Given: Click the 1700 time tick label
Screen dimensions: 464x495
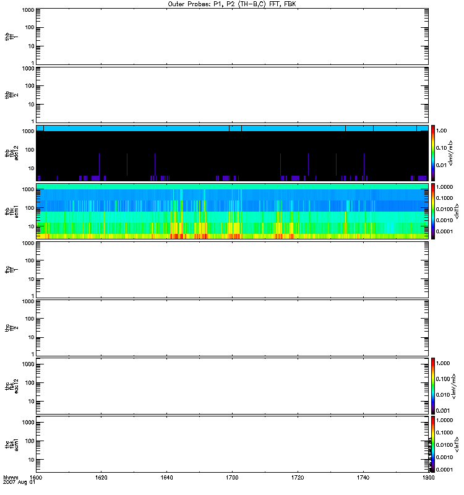Looking at the screenshot, I should pos(232,478).
